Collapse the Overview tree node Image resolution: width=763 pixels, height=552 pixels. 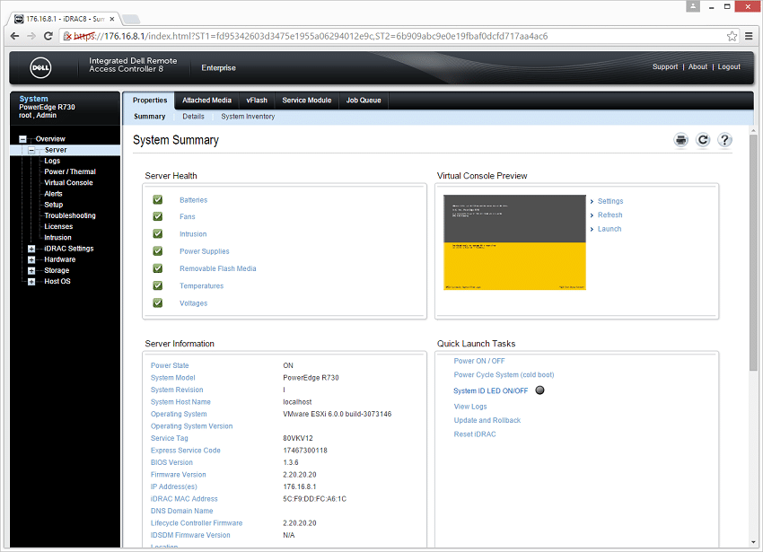tap(22, 139)
